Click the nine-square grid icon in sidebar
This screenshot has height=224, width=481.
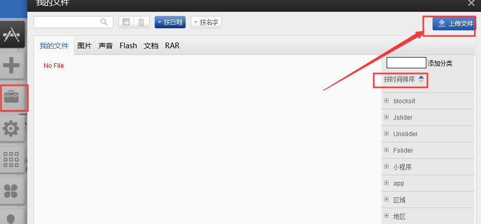point(11,160)
